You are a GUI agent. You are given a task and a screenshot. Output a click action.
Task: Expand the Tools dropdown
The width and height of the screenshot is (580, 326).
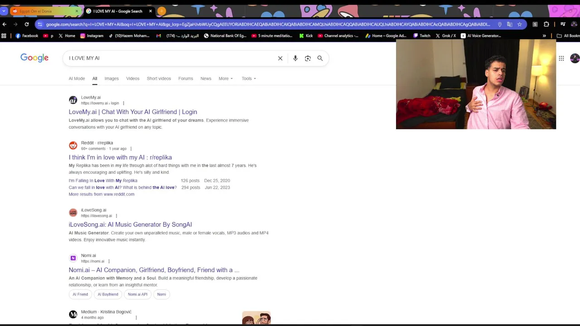click(x=248, y=78)
